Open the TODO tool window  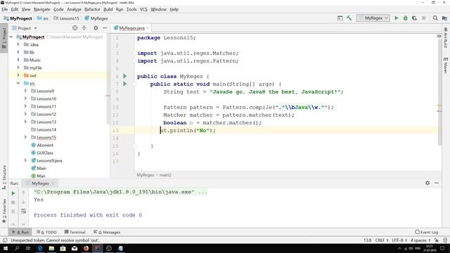pyautogui.click(x=46, y=232)
